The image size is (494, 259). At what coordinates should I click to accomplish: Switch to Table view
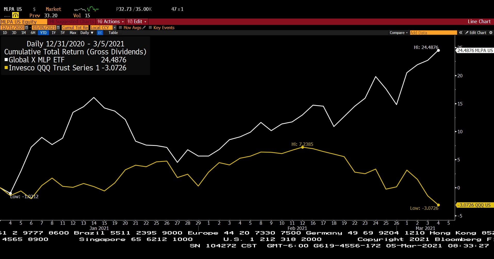113,33
